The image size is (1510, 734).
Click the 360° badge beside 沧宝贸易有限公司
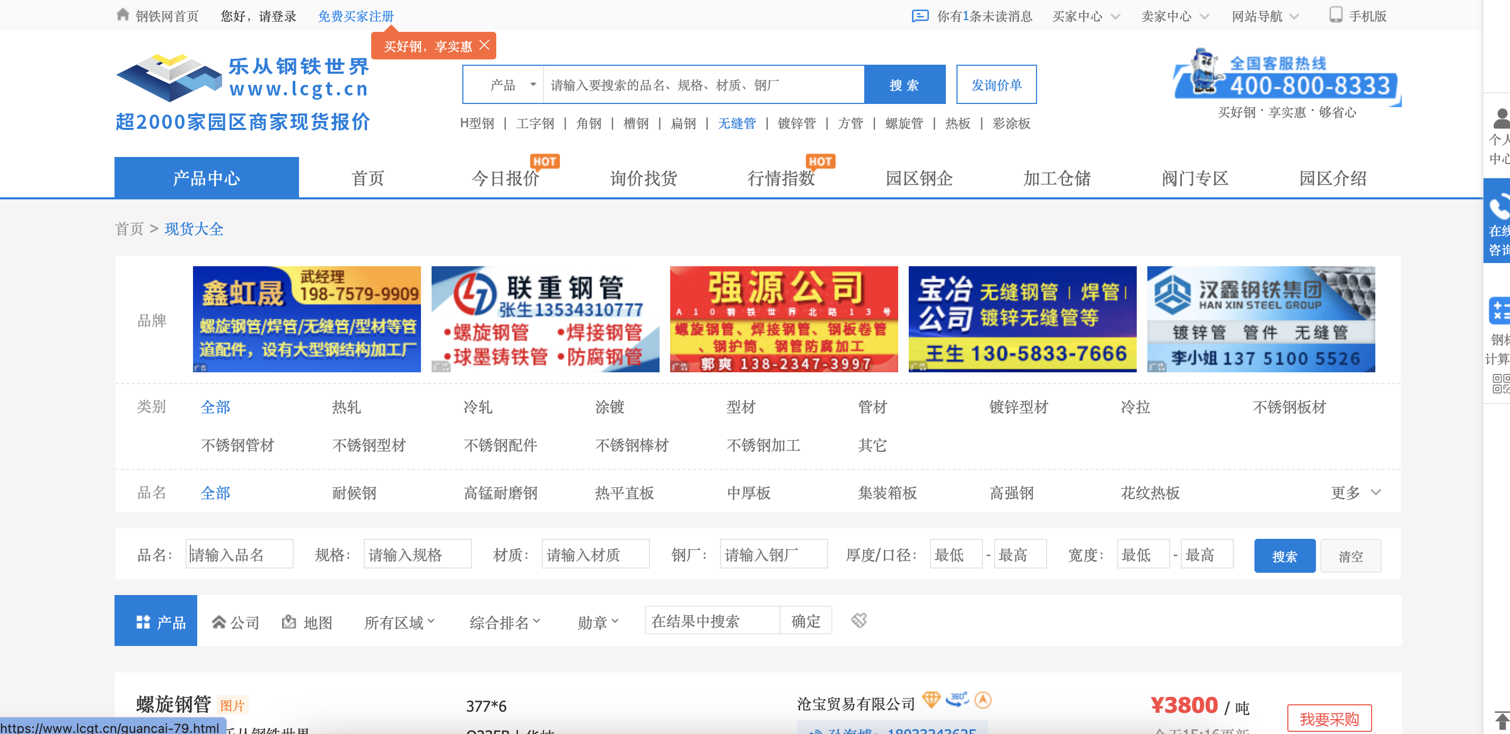[x=957, y=700]
